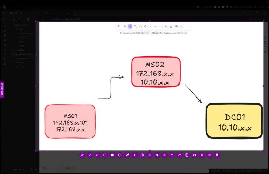Select the Excalidraw ellipse tool
Viewport: 269px width, 174px height.
[145, 26]
